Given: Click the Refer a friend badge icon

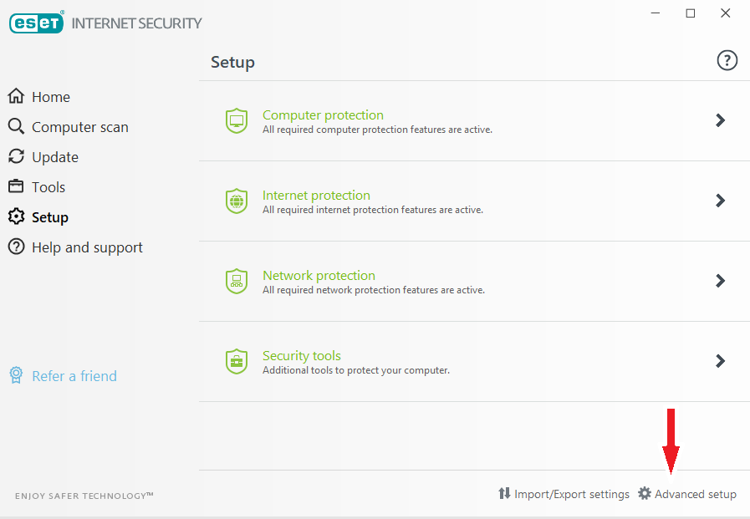Looking at the screenshot, I should tap(16, 376).
